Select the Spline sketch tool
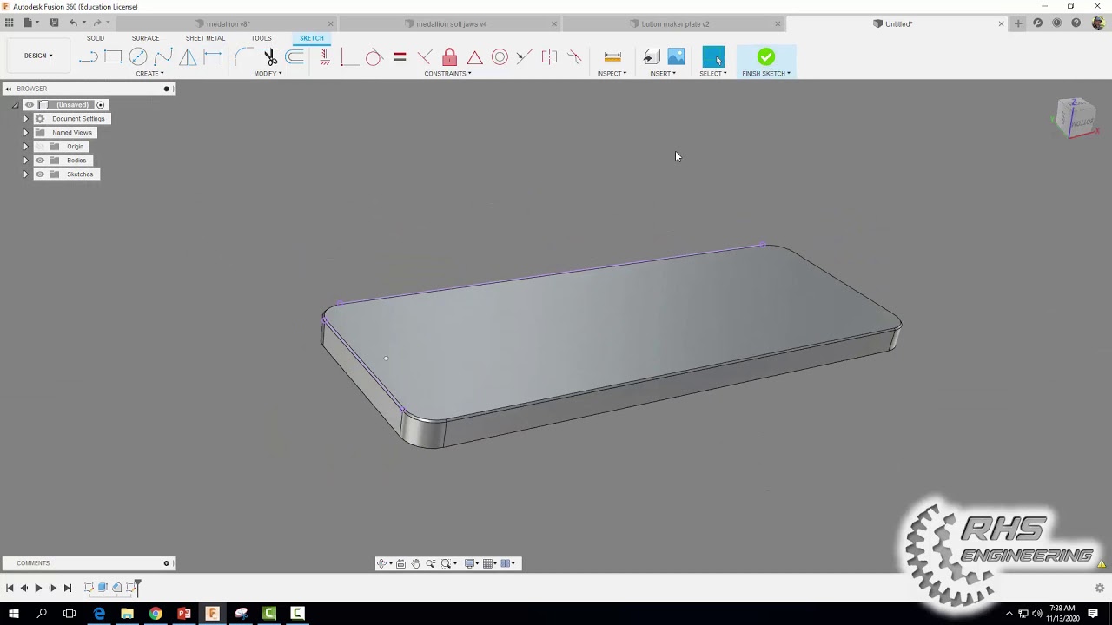The height and width of the screenshot is (625, 1112). pyautogui.click(x=163, y=57)
